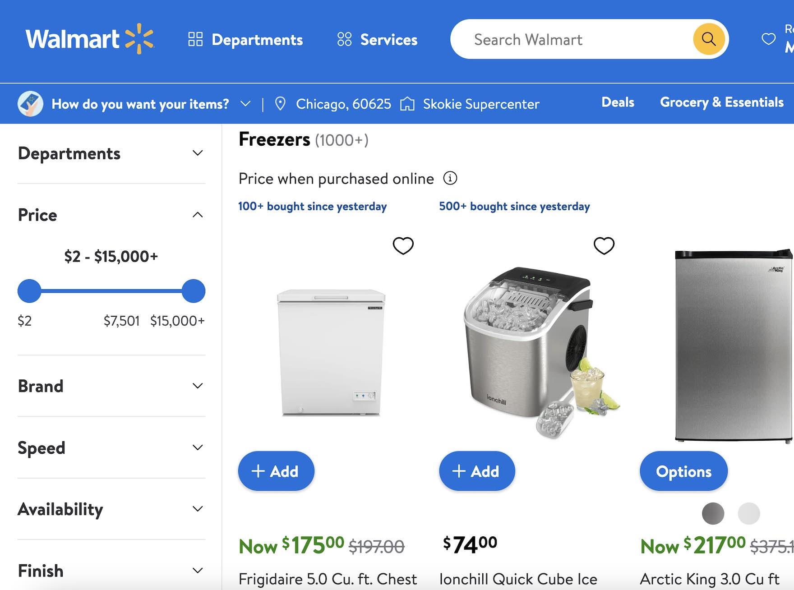Screen dimensions: 794x590
Task: Click the Skokie Supercenter store icon
Action: (407, 104)
